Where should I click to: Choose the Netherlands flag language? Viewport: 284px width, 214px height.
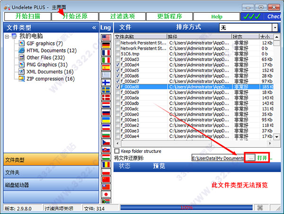(106, 105)
